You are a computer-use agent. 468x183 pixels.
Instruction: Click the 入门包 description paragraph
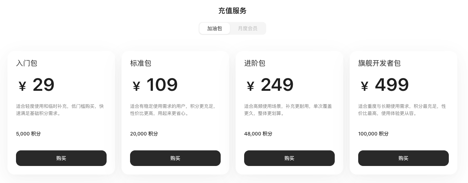tap(60, 110)
